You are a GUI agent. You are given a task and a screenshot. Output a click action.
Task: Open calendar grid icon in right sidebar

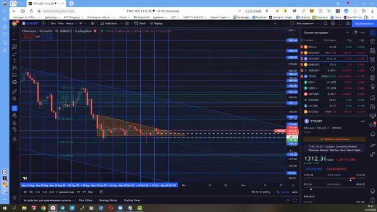click(x=373, y=78)
